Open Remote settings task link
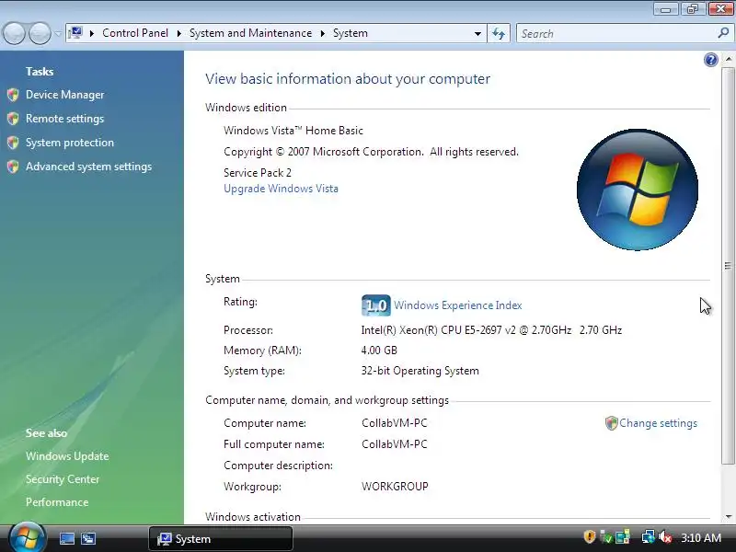Viewport: 736px width, 552px height. pyautogui.click(x=64, y=119)
